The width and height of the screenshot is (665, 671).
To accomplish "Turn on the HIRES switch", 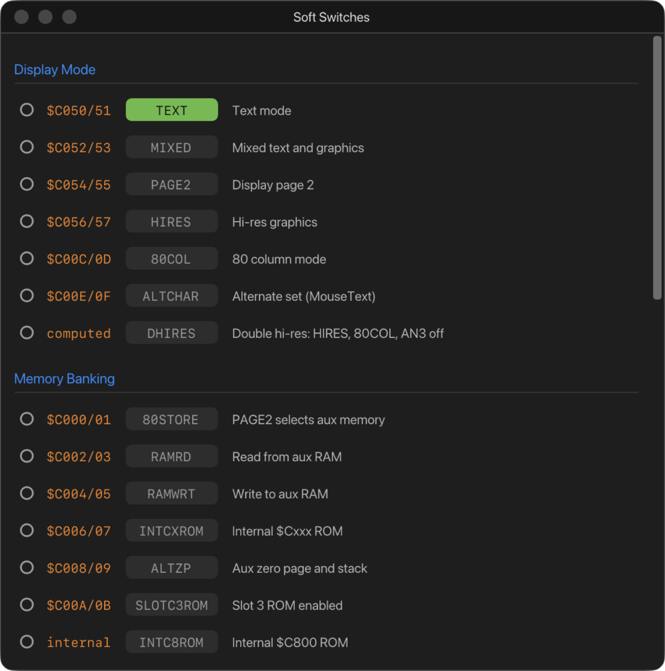I will coord(172,221).
